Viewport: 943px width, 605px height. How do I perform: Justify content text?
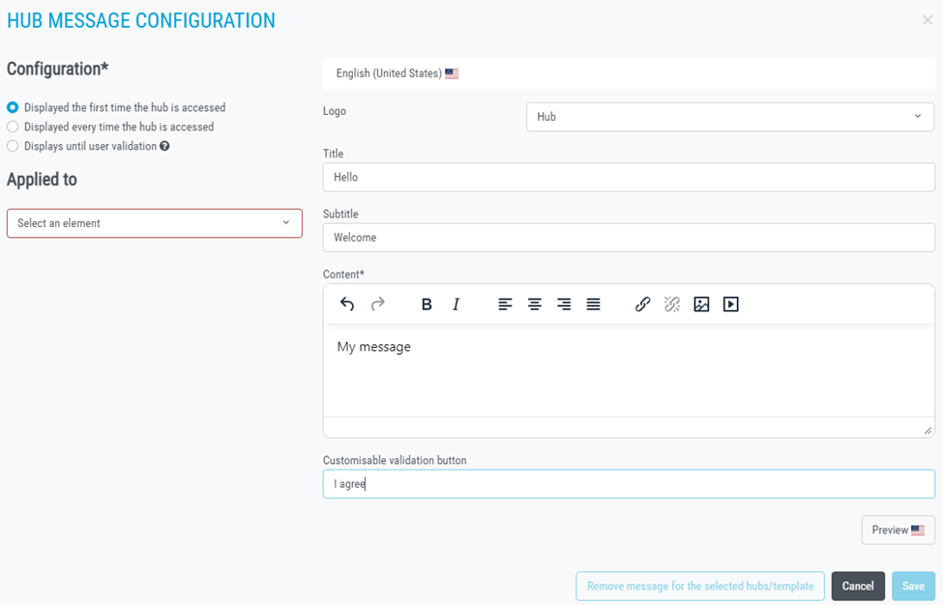point(593,304)
